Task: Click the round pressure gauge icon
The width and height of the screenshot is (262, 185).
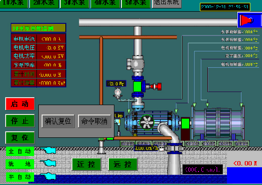Action: point(118,92)
